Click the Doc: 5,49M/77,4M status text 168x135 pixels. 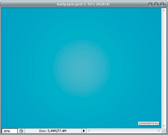[x=53, y=131]
